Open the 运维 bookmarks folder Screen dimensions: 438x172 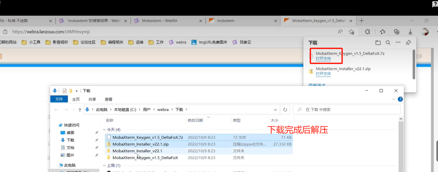click(136, 42)
